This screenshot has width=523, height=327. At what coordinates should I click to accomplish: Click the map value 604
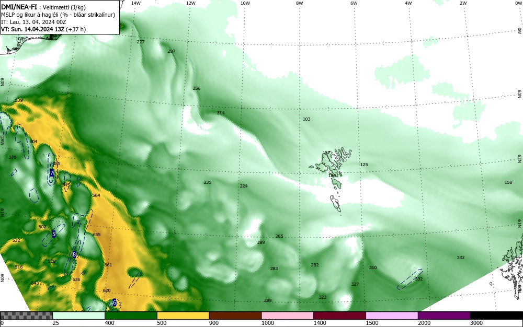click(x=33, y=142)
